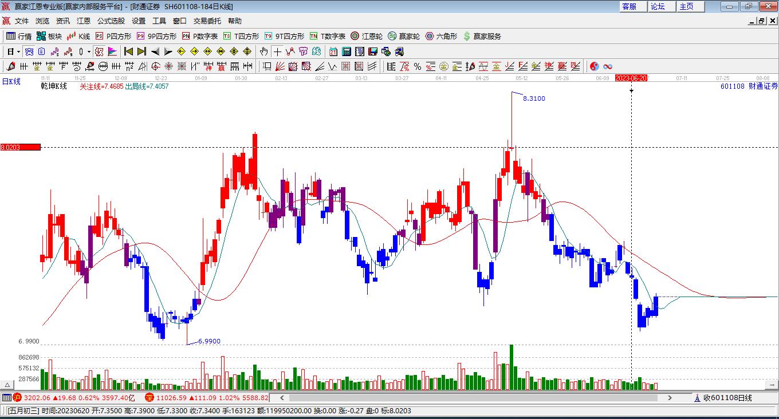This screenshot has width=779, height=419.
Task: Open the 行情 market quotes view
Action: (19, 36)
